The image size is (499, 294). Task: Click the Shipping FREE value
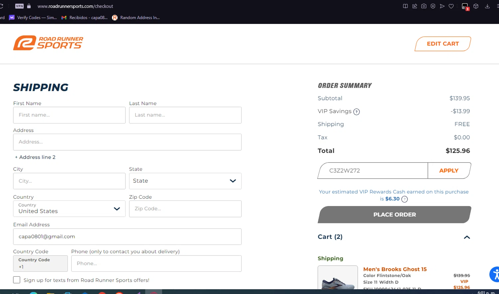(x=462, y=124)
